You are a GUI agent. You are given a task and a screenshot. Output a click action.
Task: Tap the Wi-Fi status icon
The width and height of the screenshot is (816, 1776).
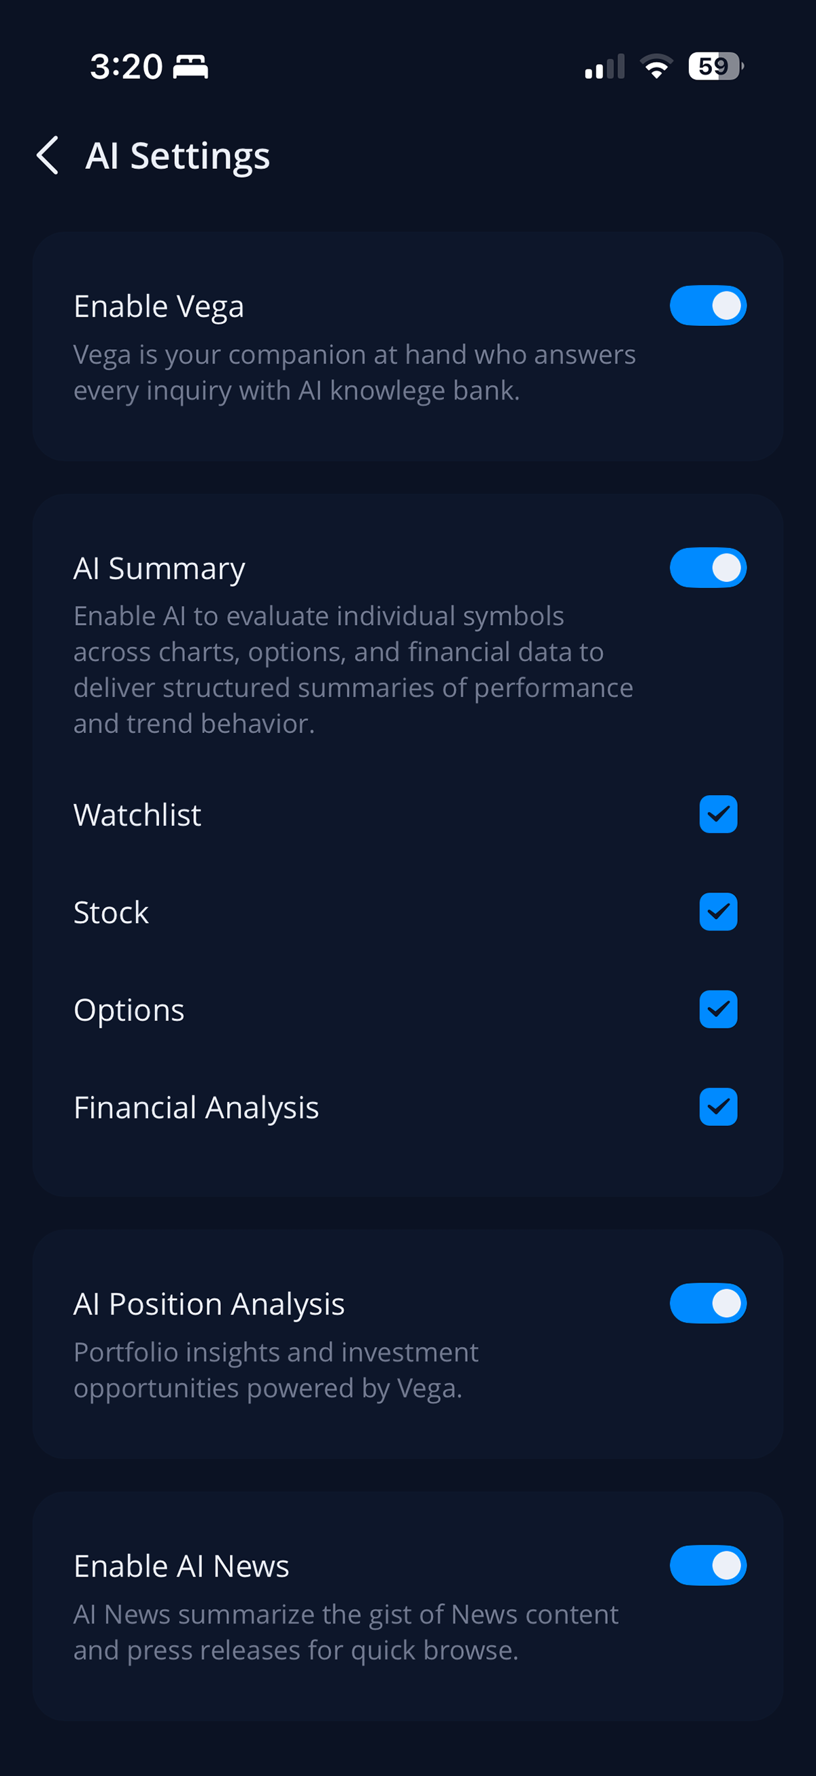coord(656,66)
